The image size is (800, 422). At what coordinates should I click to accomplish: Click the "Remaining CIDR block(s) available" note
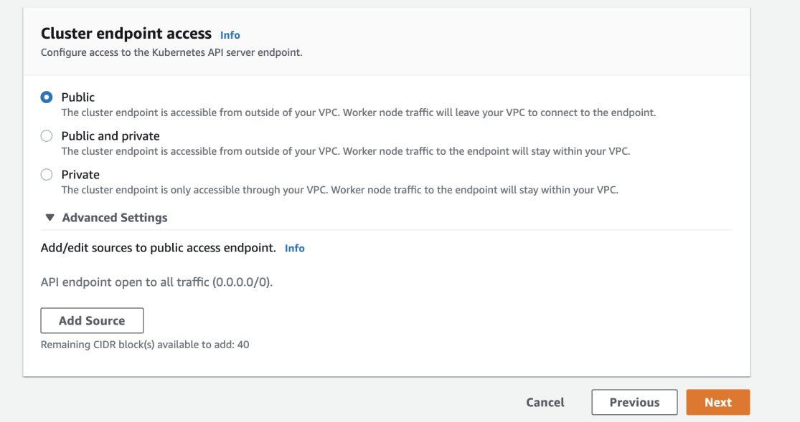tap(145, 345)
